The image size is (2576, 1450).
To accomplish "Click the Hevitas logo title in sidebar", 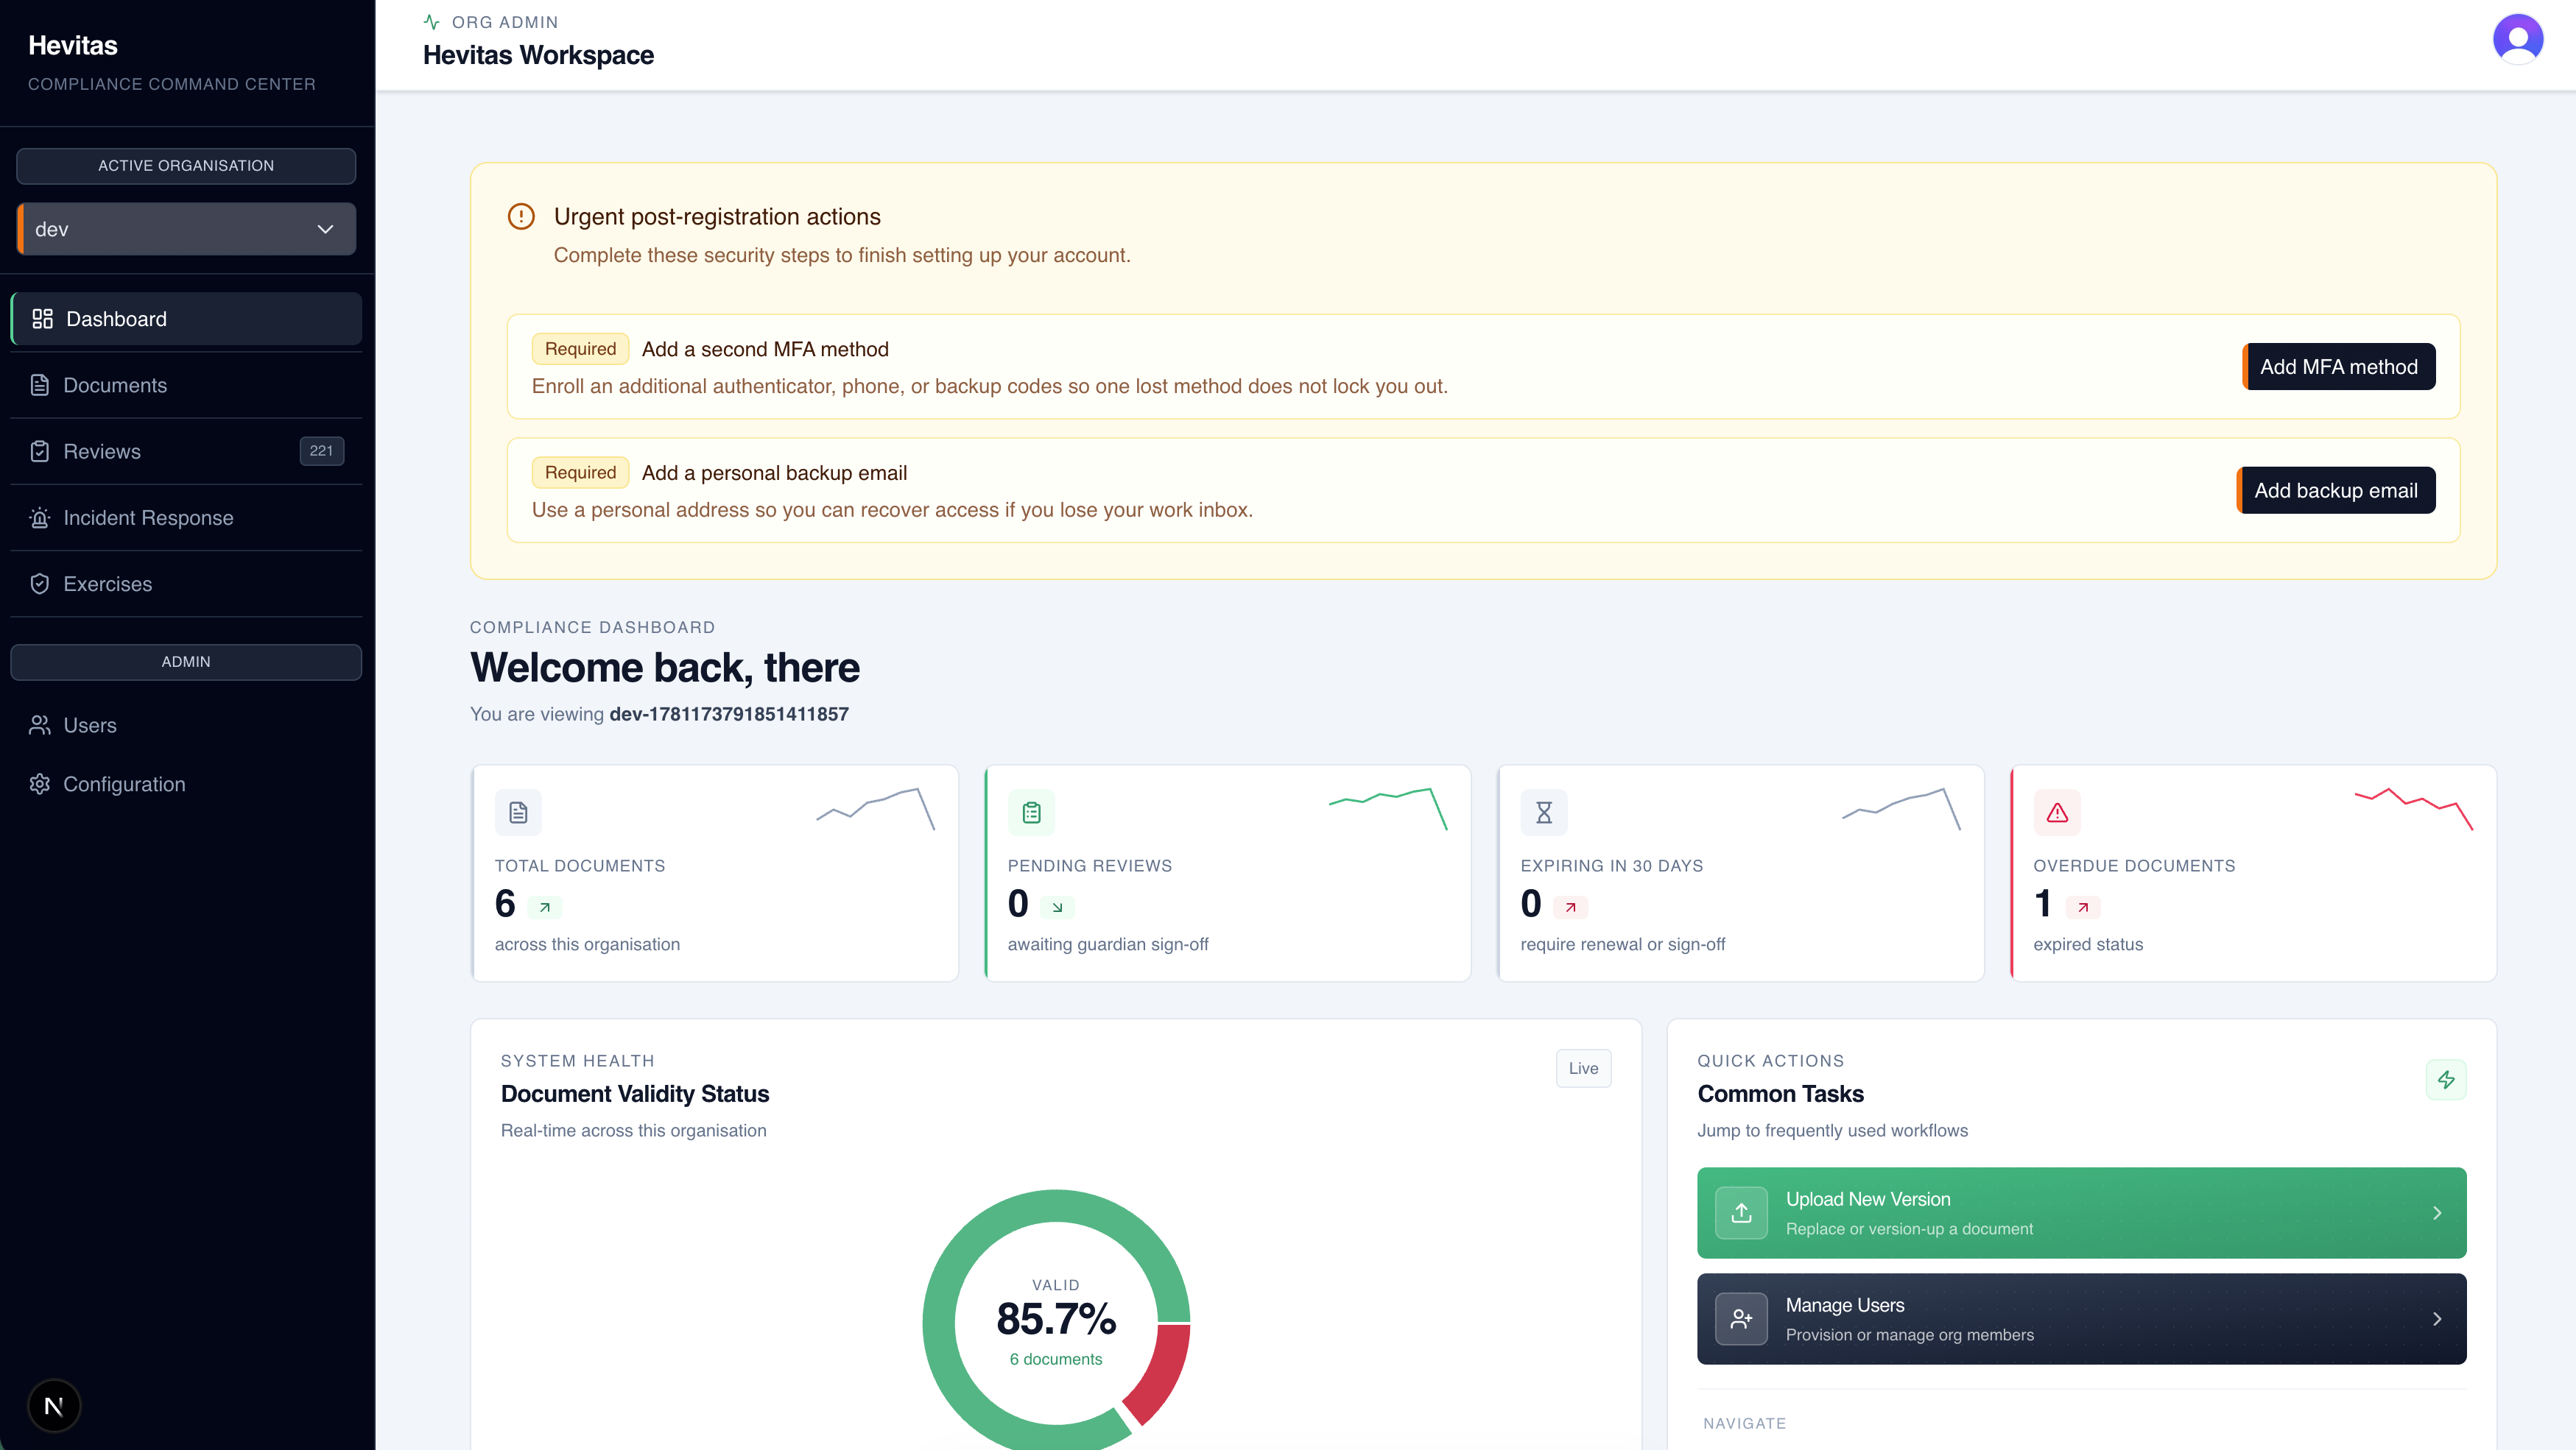I will pyautogui.click(x=73, y=45).
